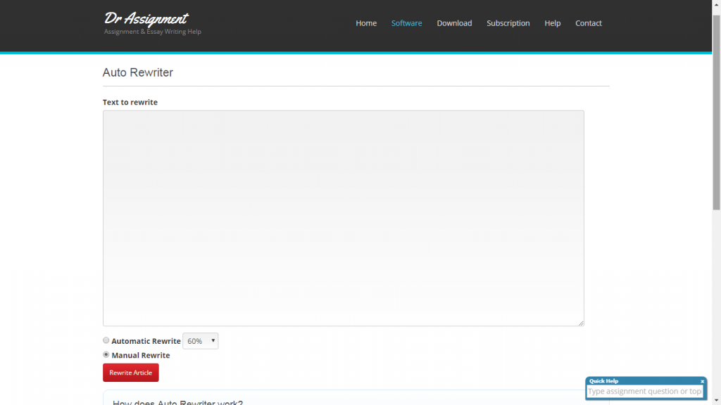Open the Help nav link
This screenshot has height=405, width=721.
552,23
